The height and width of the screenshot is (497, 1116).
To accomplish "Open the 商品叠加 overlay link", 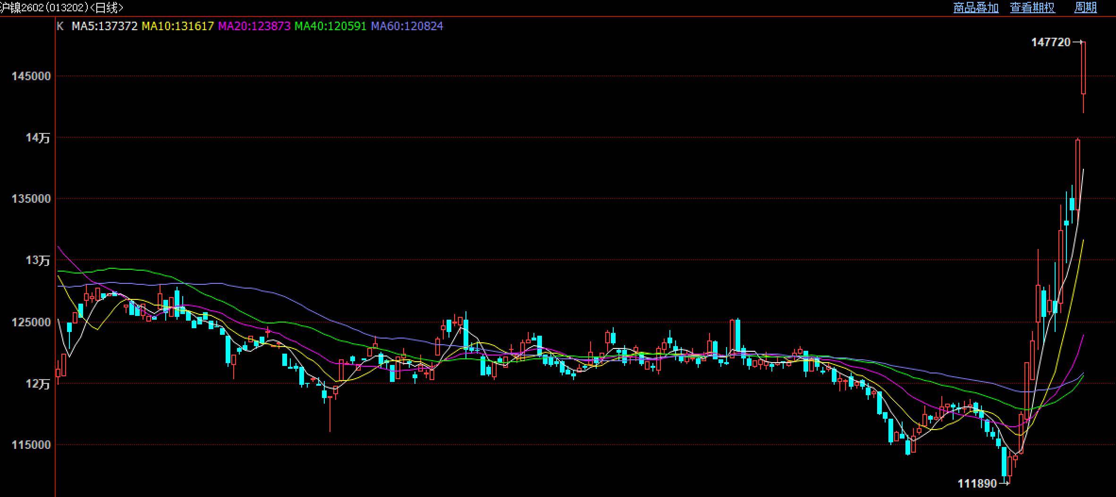I will point(975,8).
